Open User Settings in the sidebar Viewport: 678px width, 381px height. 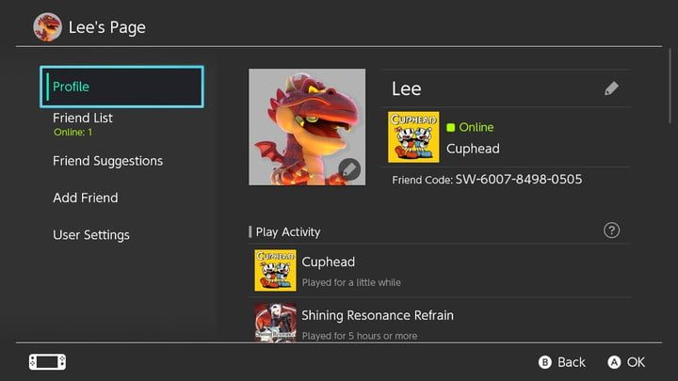[90, 234]
